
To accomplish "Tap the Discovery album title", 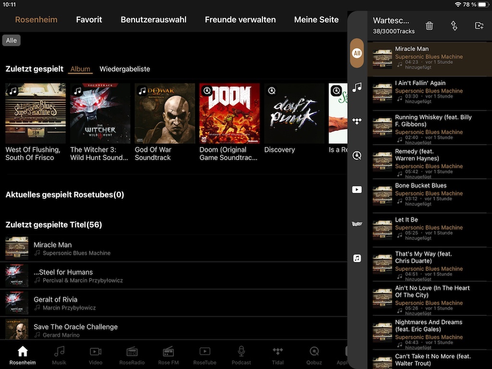I will point(279,150).
